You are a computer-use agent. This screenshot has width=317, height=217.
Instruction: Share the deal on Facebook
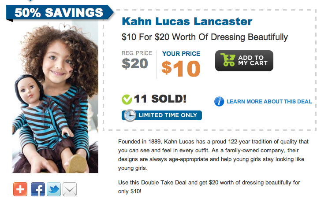(x=37, y=189)
